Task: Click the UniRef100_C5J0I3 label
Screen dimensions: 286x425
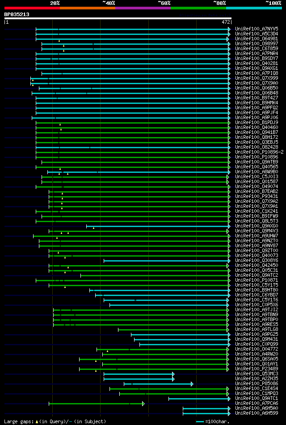Action: click(257, 176)
